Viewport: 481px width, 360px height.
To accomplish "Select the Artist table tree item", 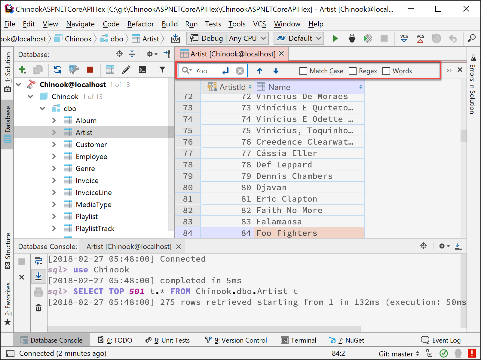I will [94, 132].
